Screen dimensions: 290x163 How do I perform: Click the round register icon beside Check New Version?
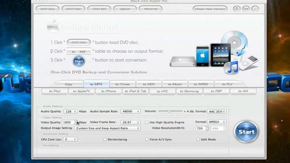point(237,9)
